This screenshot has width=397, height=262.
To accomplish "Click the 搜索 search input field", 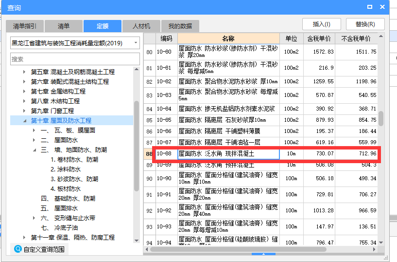I will click(75, 59).
